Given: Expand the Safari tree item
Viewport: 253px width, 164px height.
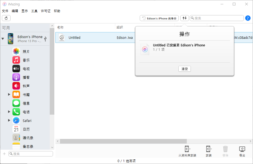Looking at the screenshot, I should 9,120.
